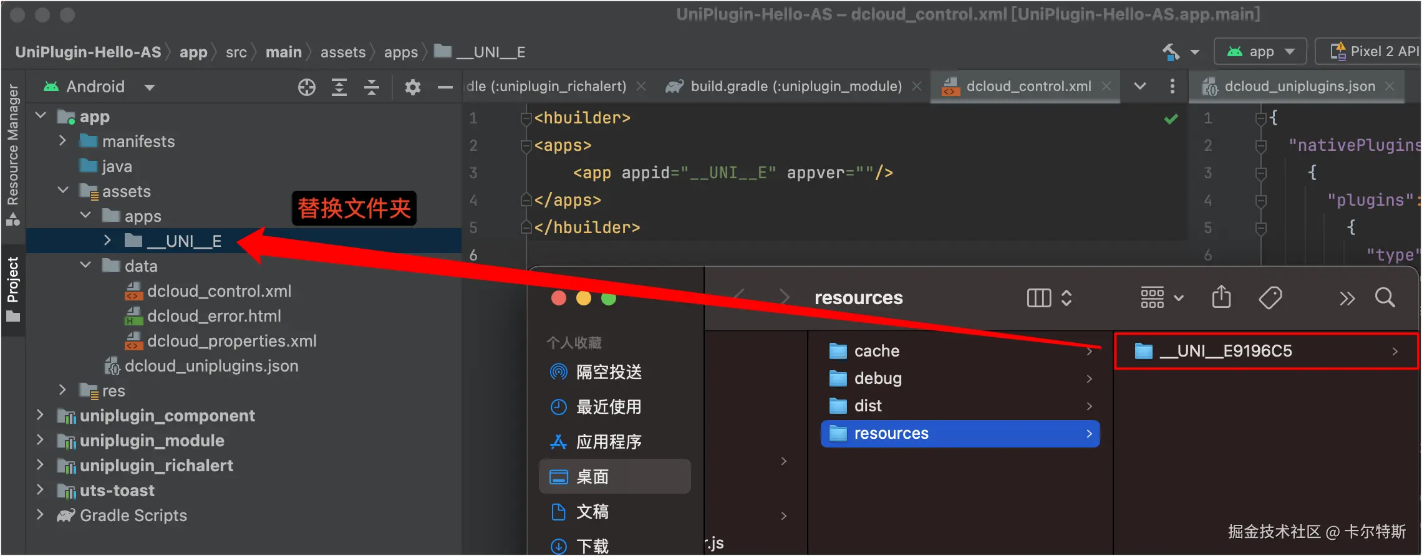Close the dcloud_uniplugins.json tab
Image resolution: width=1422 pixels, height=556 pixels.
click(1390, 87)
